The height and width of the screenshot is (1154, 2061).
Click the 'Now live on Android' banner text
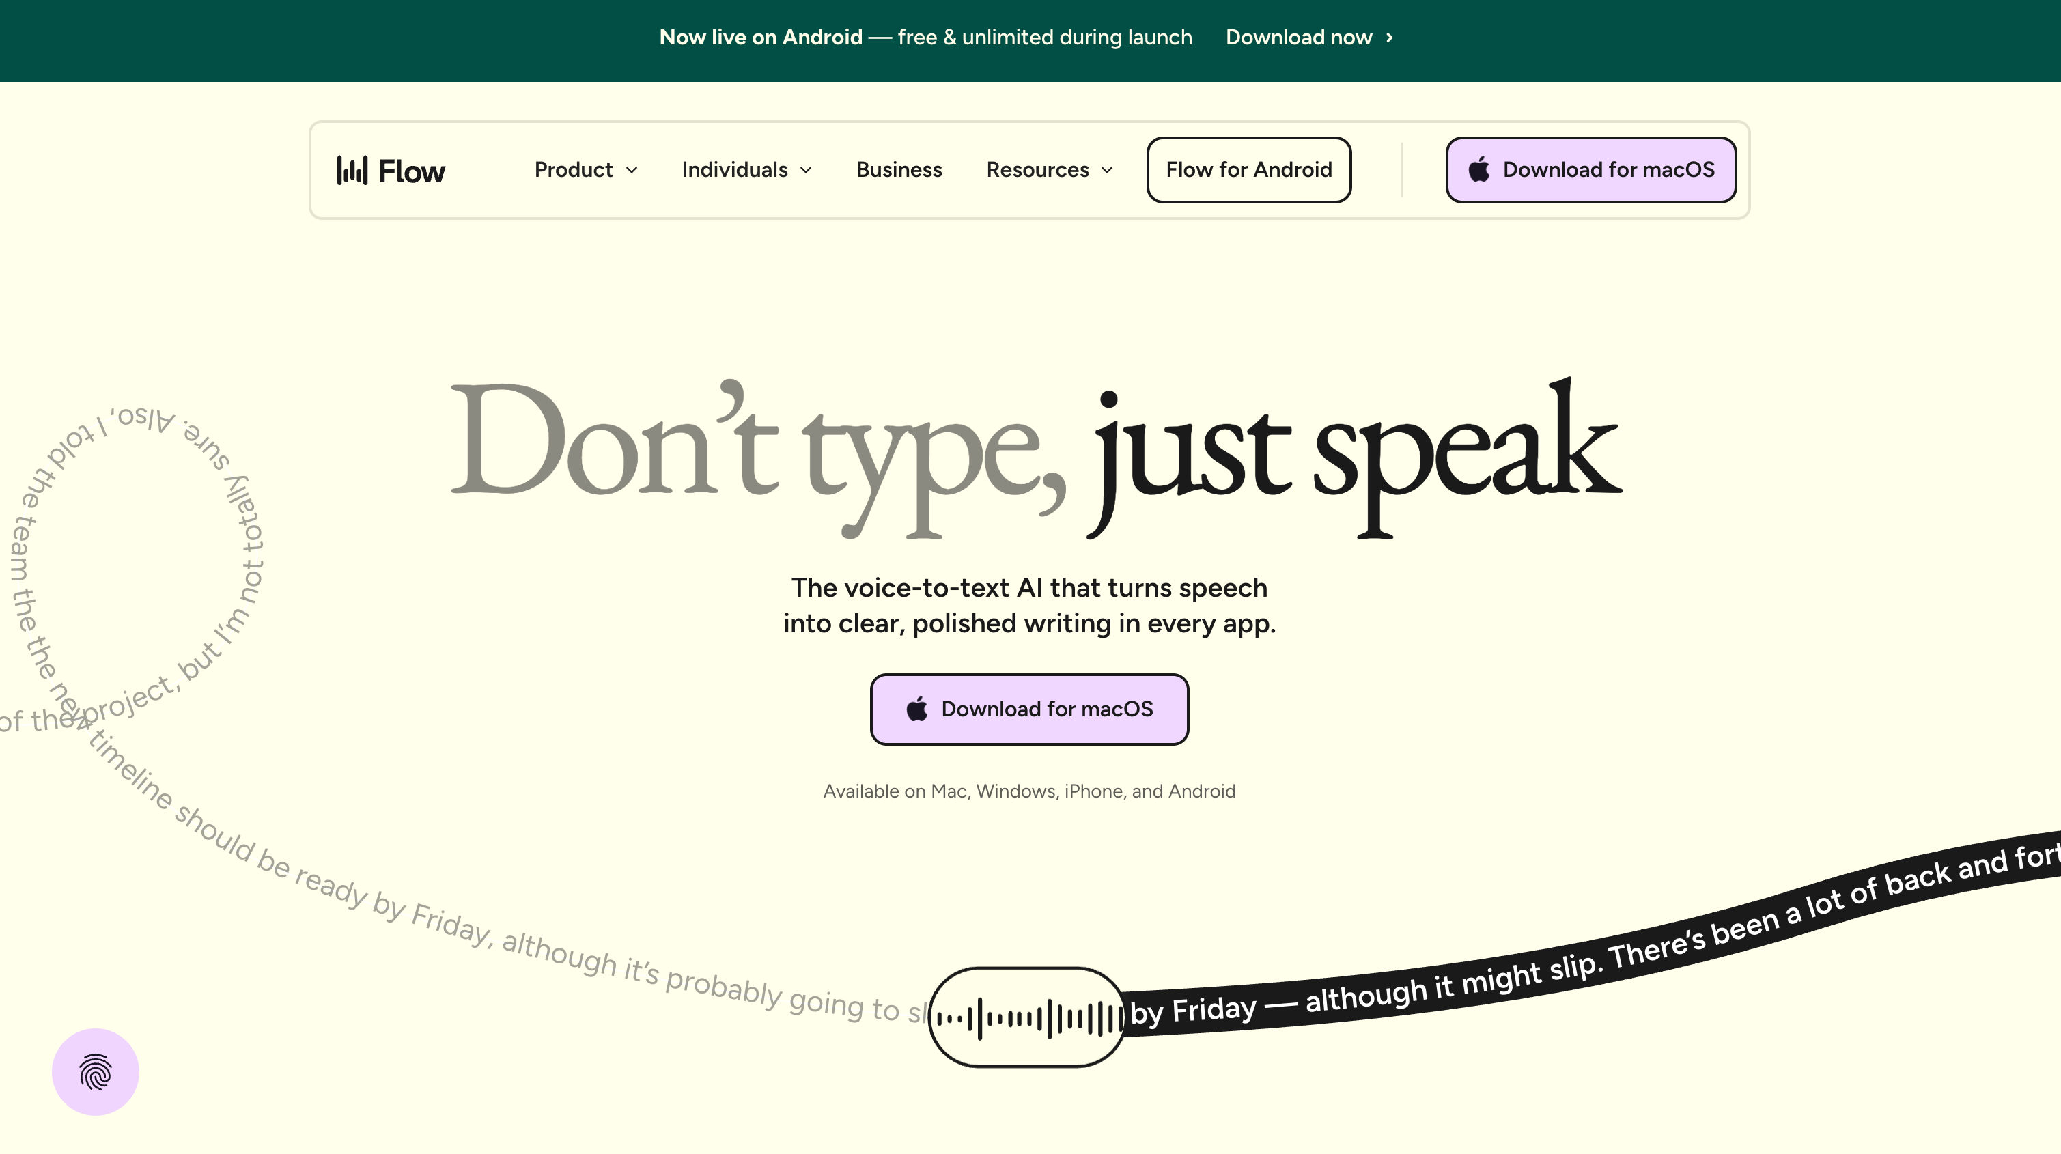click(760, 38)
